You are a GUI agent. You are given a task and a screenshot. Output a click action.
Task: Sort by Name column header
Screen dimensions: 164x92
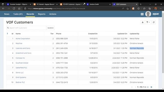coord(18,33)
